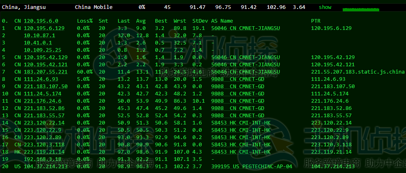Open IP link 120.195.6.0
This screenshot has width=406, height=173.
41,21
